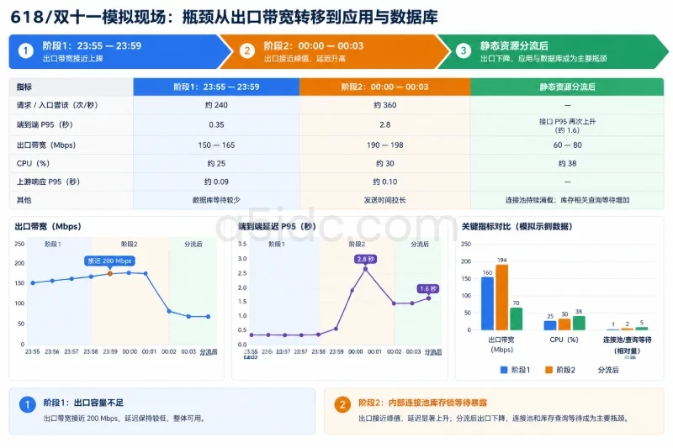Click the 接口 P95 再次上升（约 1.6） cell
Screen dimensions: 673x448
click(567, 125)
